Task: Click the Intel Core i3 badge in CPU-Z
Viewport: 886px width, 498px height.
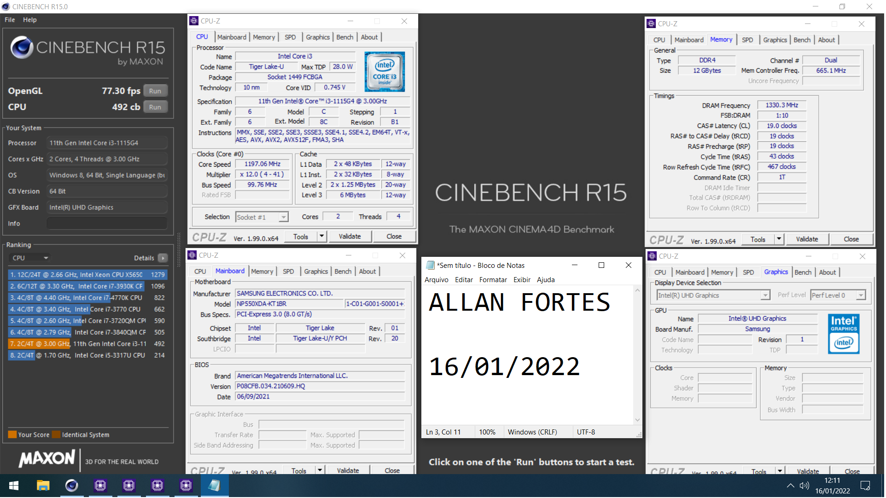Action: [385, 72]
